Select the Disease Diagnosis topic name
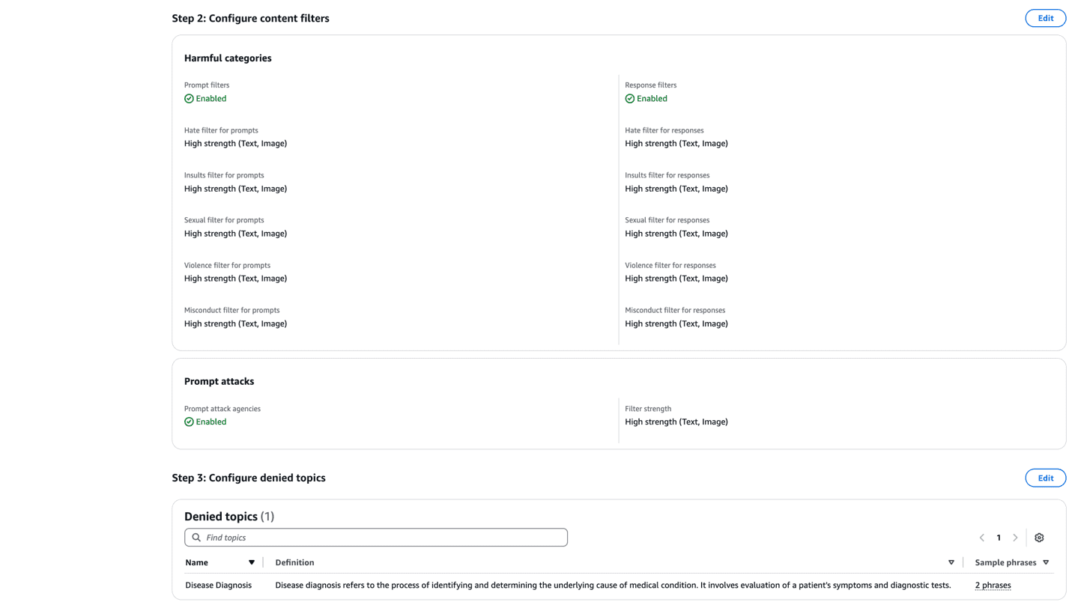This screenshot has height=605, width=1072. pos(218,585)
